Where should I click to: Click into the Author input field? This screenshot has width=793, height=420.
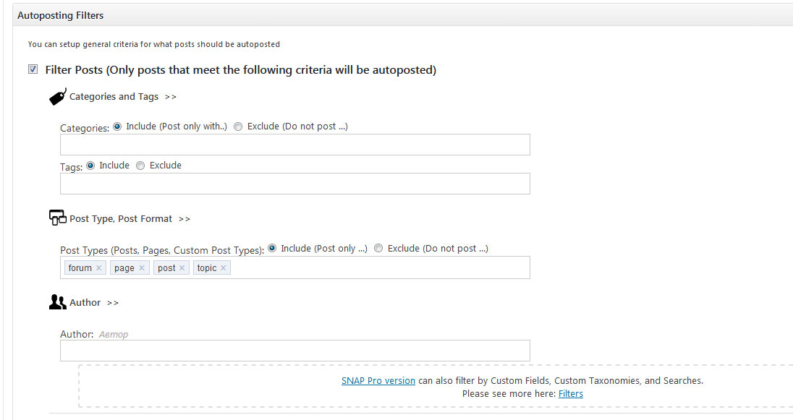coord(295,351)
